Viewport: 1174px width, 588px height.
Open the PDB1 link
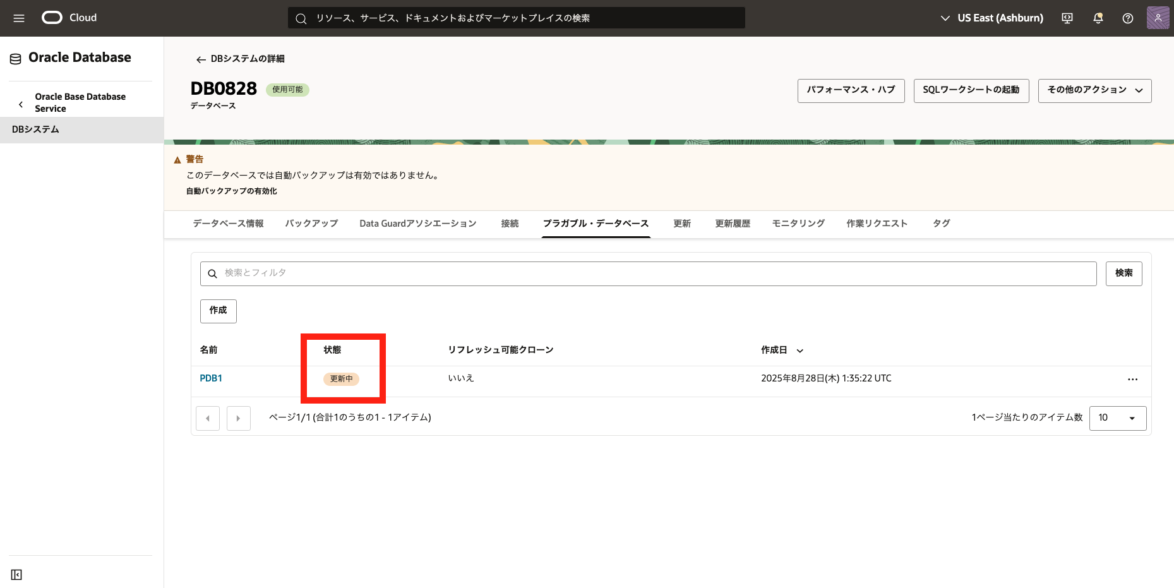211,378
